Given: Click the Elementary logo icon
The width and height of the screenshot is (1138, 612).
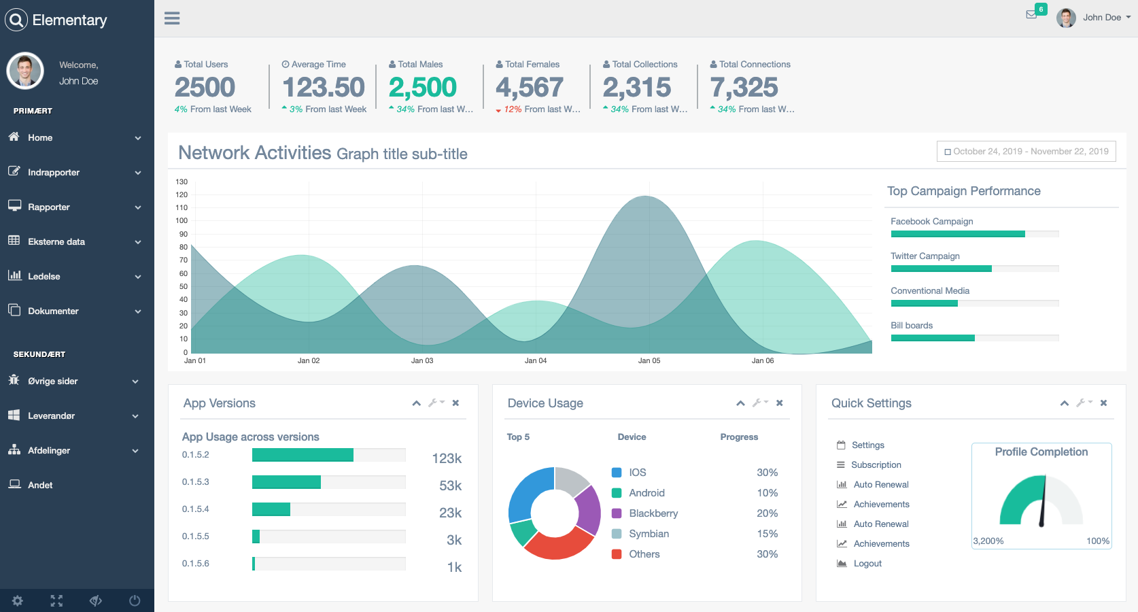Looking at the screenshot, I should tap(16, 20).
